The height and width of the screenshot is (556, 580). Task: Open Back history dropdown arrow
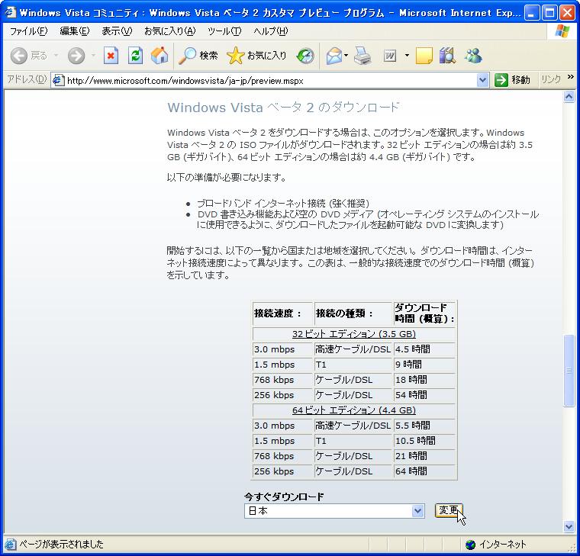click(56, 56)
